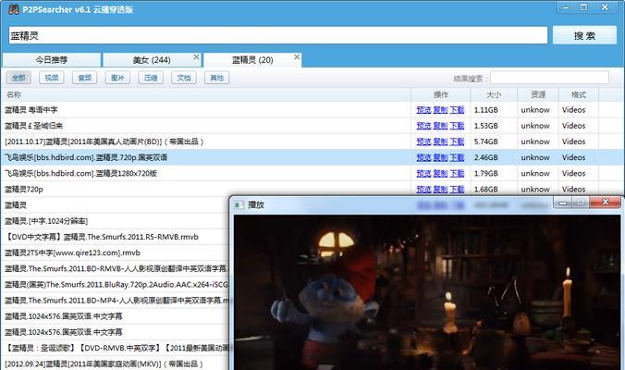This screenshot has width=625, height=370.
Task: Click the 播放 window title icon
Action: 239,205
